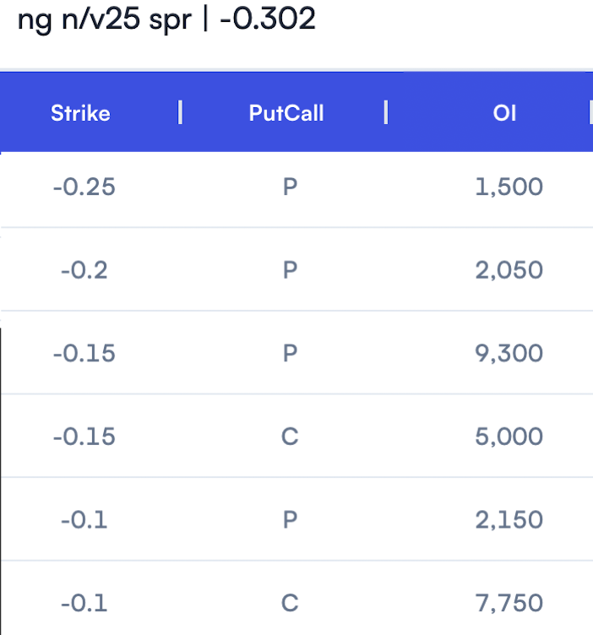
Task: Select the -0.2 strike cell
Action: [84, 271]
